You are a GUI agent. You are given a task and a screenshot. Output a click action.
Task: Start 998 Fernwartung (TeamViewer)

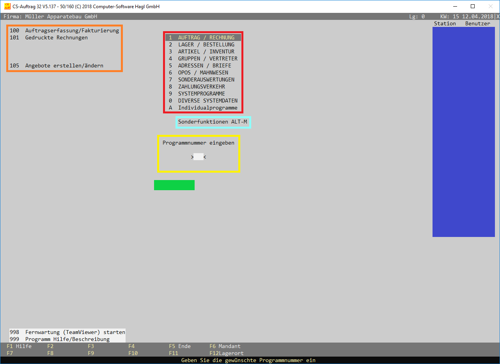pyautogui.click(x=67, y=332)
